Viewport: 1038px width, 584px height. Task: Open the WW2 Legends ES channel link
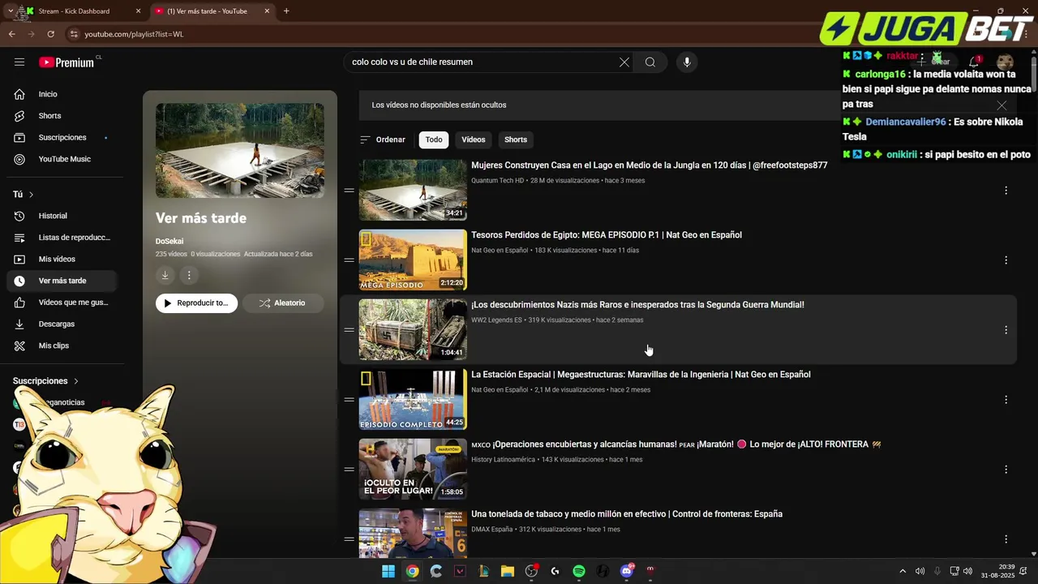coord(497,320)
